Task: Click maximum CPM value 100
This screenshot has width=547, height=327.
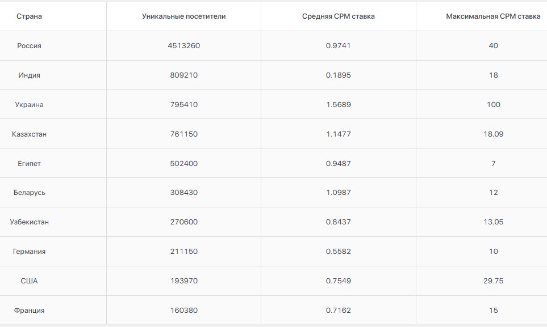Action: [493, 105]
